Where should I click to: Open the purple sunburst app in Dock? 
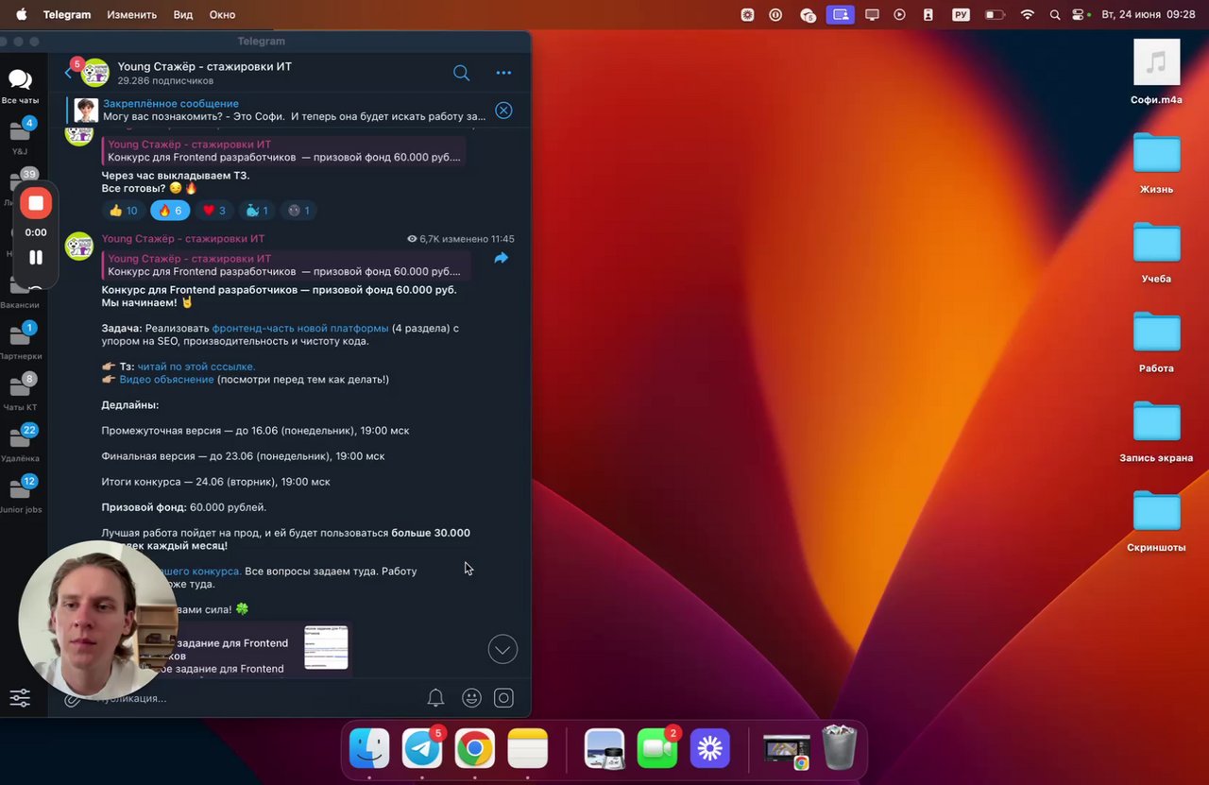710,749
